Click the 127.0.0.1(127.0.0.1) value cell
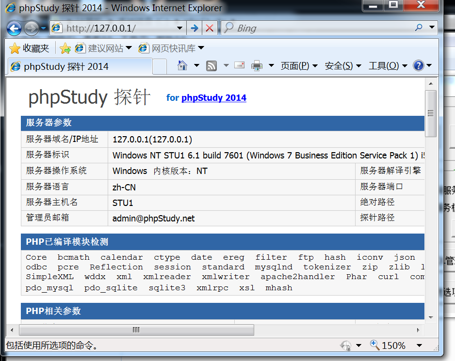The width and height of the screenshot is (455, 361). click(152, 140)
